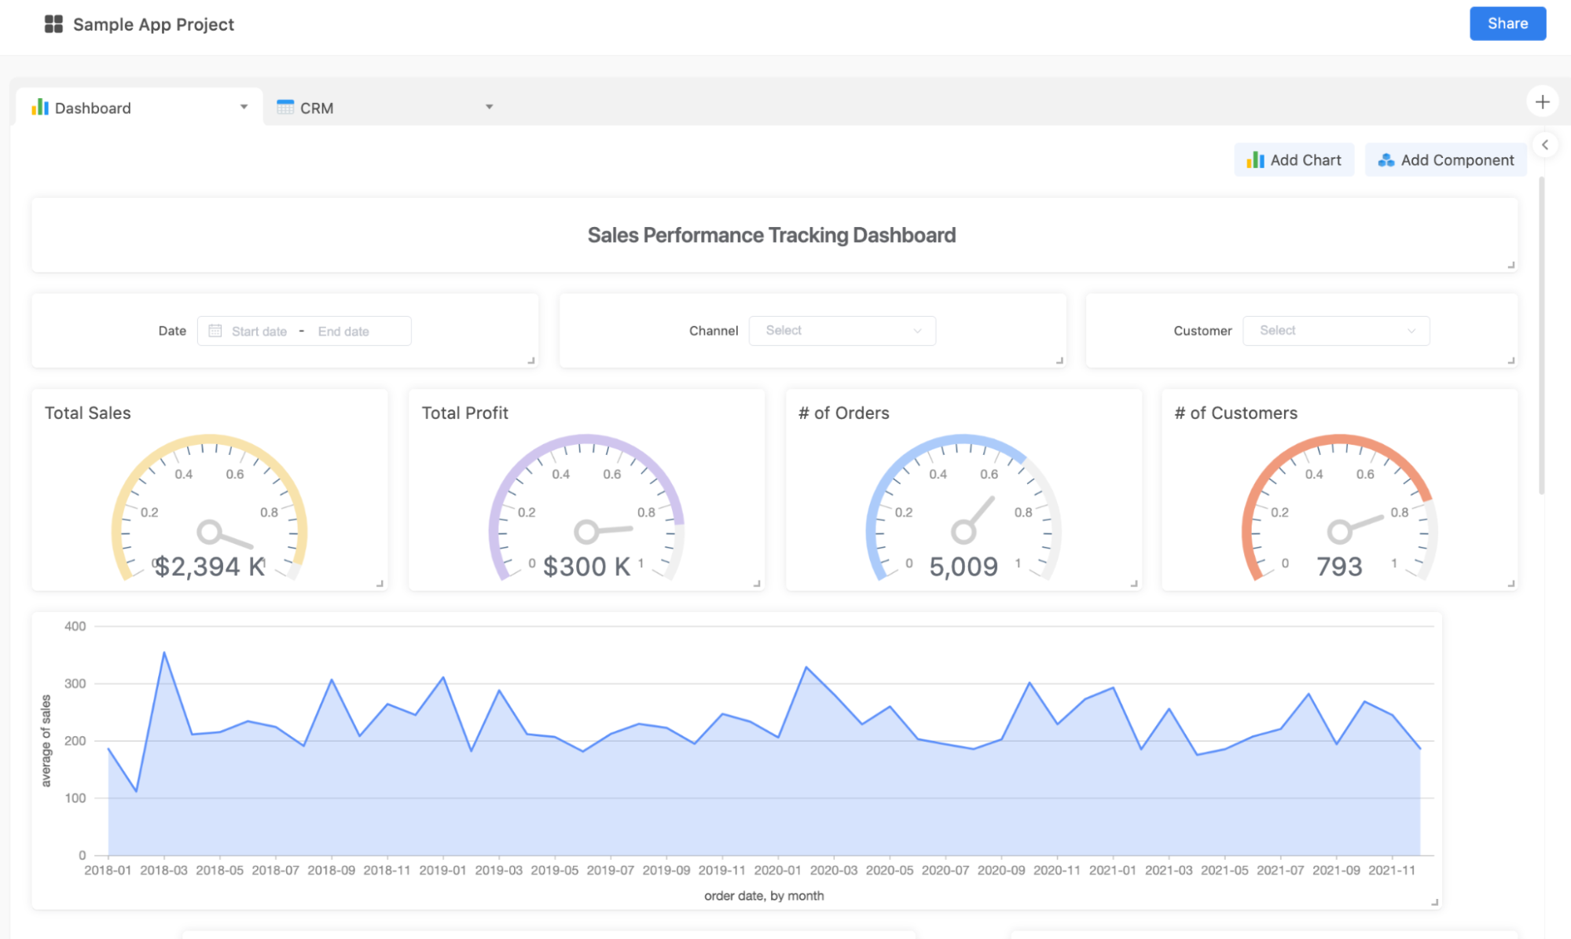Click the Add Chart button
This screenshot has width=1571, height=939.
pos(1294,160)
